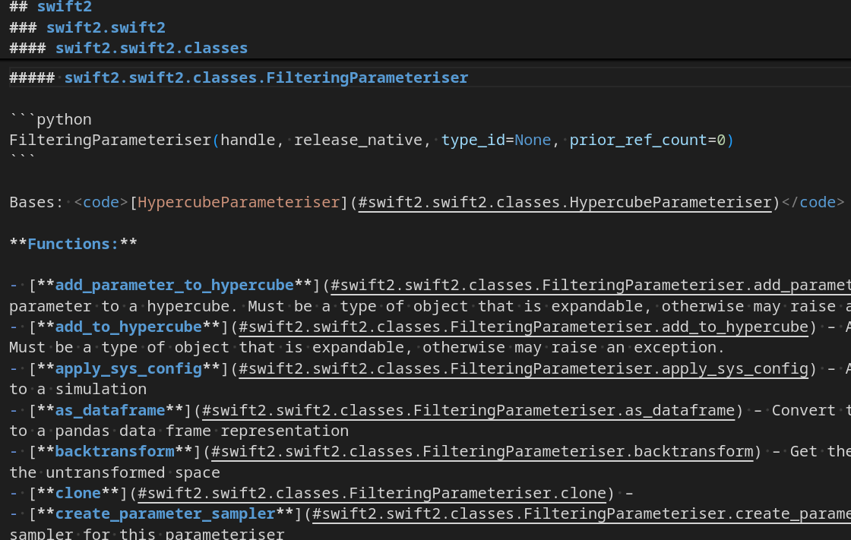Open the #swift2.swift2.classes.HypercubeParameteriser anchor URL
Viewport: 851px width, 540px height.
(x=565, y=202)
